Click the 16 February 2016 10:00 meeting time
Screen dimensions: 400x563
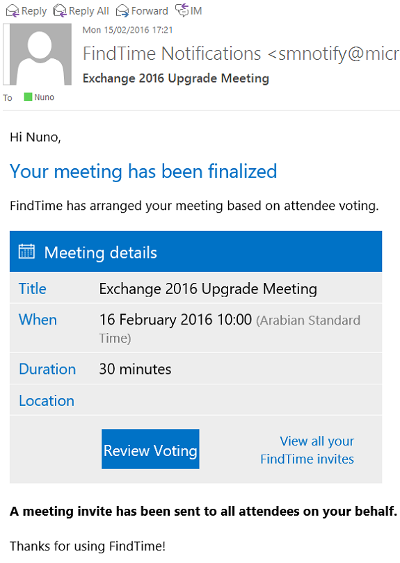click(175, 320)
